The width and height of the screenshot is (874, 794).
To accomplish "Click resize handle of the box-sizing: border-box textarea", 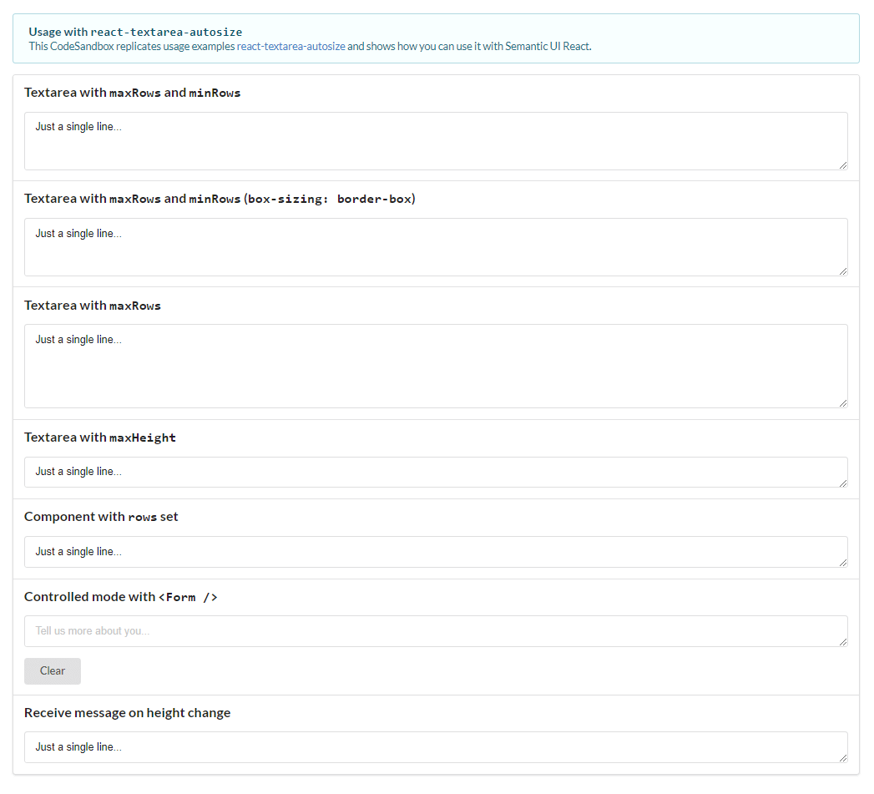I will point(843,271).
